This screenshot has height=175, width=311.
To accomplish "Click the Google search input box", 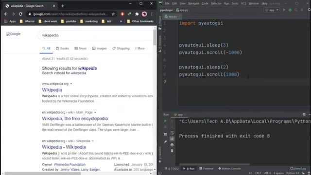I will [x=95, y=35].
